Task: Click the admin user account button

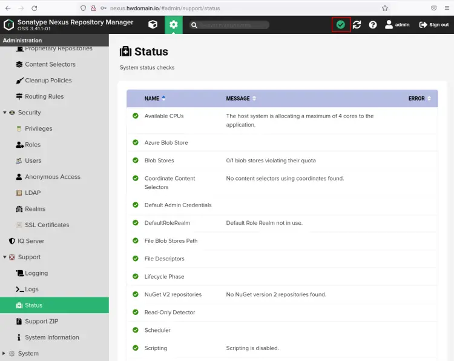Action: point(397,25)
